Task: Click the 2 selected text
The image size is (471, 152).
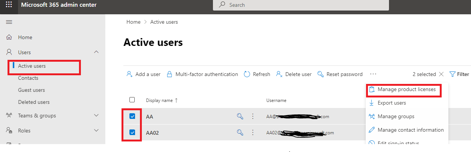Action: (424, 74)
